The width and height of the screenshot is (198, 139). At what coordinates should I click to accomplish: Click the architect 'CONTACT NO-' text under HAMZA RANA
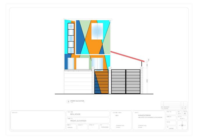pyautogui.click(x=142, y=125)
